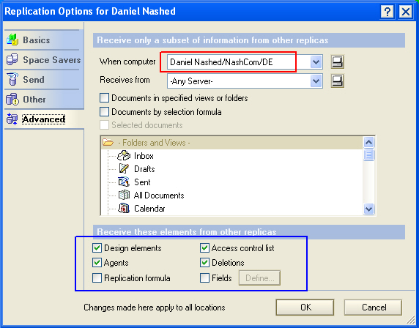This screenshot has height=328, width=419.
Task: Switch to the Advanced tab
Action: [43, 119]
